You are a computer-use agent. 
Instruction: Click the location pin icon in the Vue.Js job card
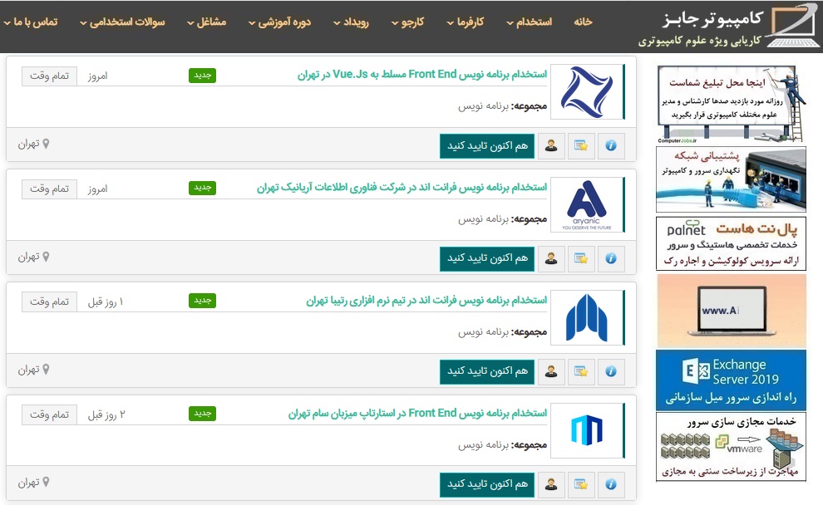point(47,144)
